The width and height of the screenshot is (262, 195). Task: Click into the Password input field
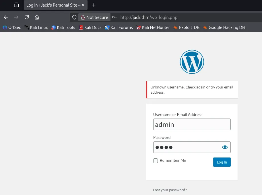pos(187,147)
